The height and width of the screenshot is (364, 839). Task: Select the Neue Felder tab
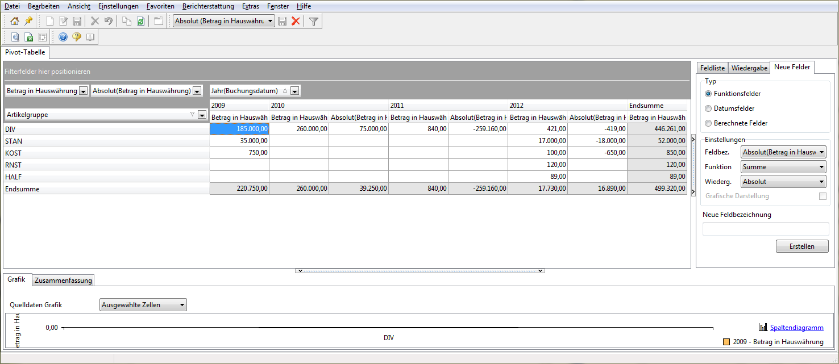[792, 67]
